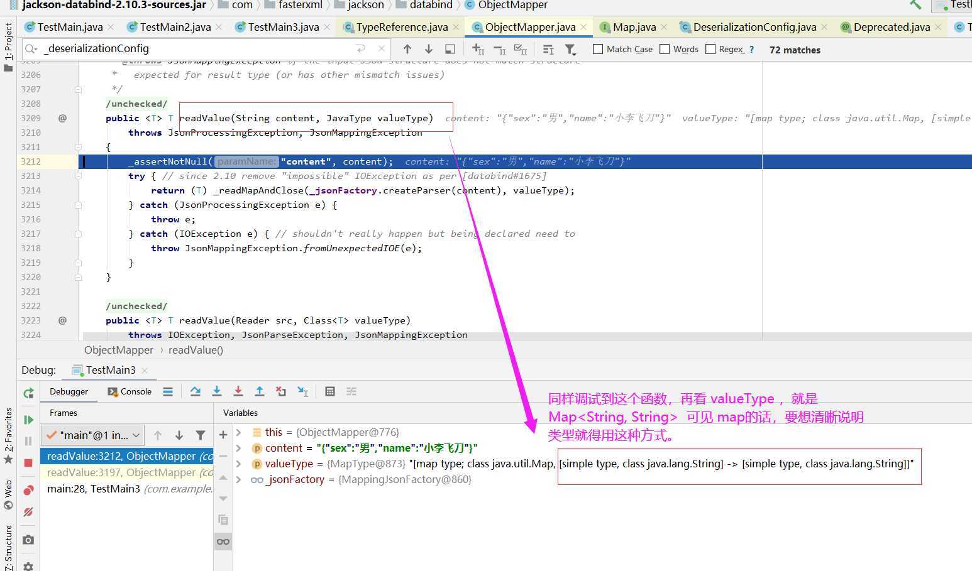Expand the 'this' variable node
The image size is (972, 571).
click(239, 432)
